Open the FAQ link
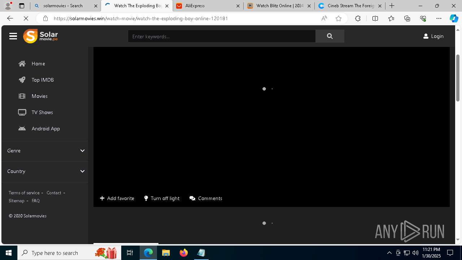 point(36,201)
